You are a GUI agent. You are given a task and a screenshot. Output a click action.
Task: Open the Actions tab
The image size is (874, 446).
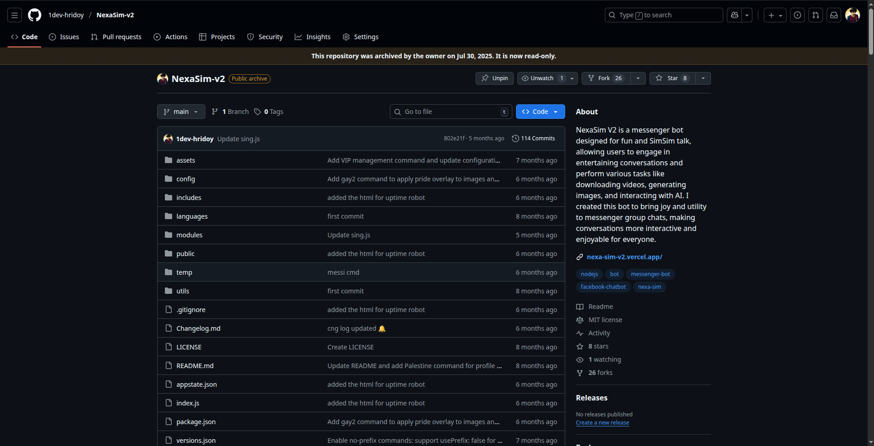(170, 37)
